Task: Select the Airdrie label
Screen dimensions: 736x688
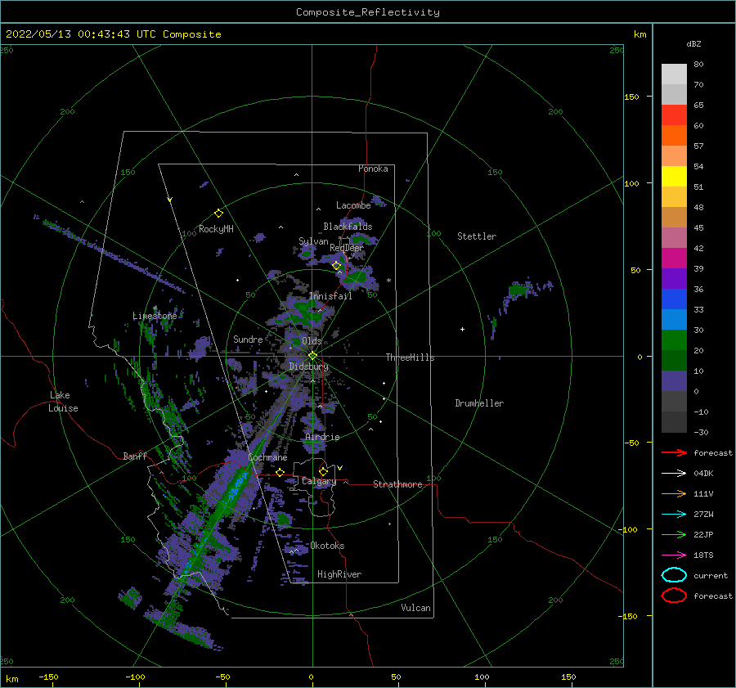Action: (322, 437)
